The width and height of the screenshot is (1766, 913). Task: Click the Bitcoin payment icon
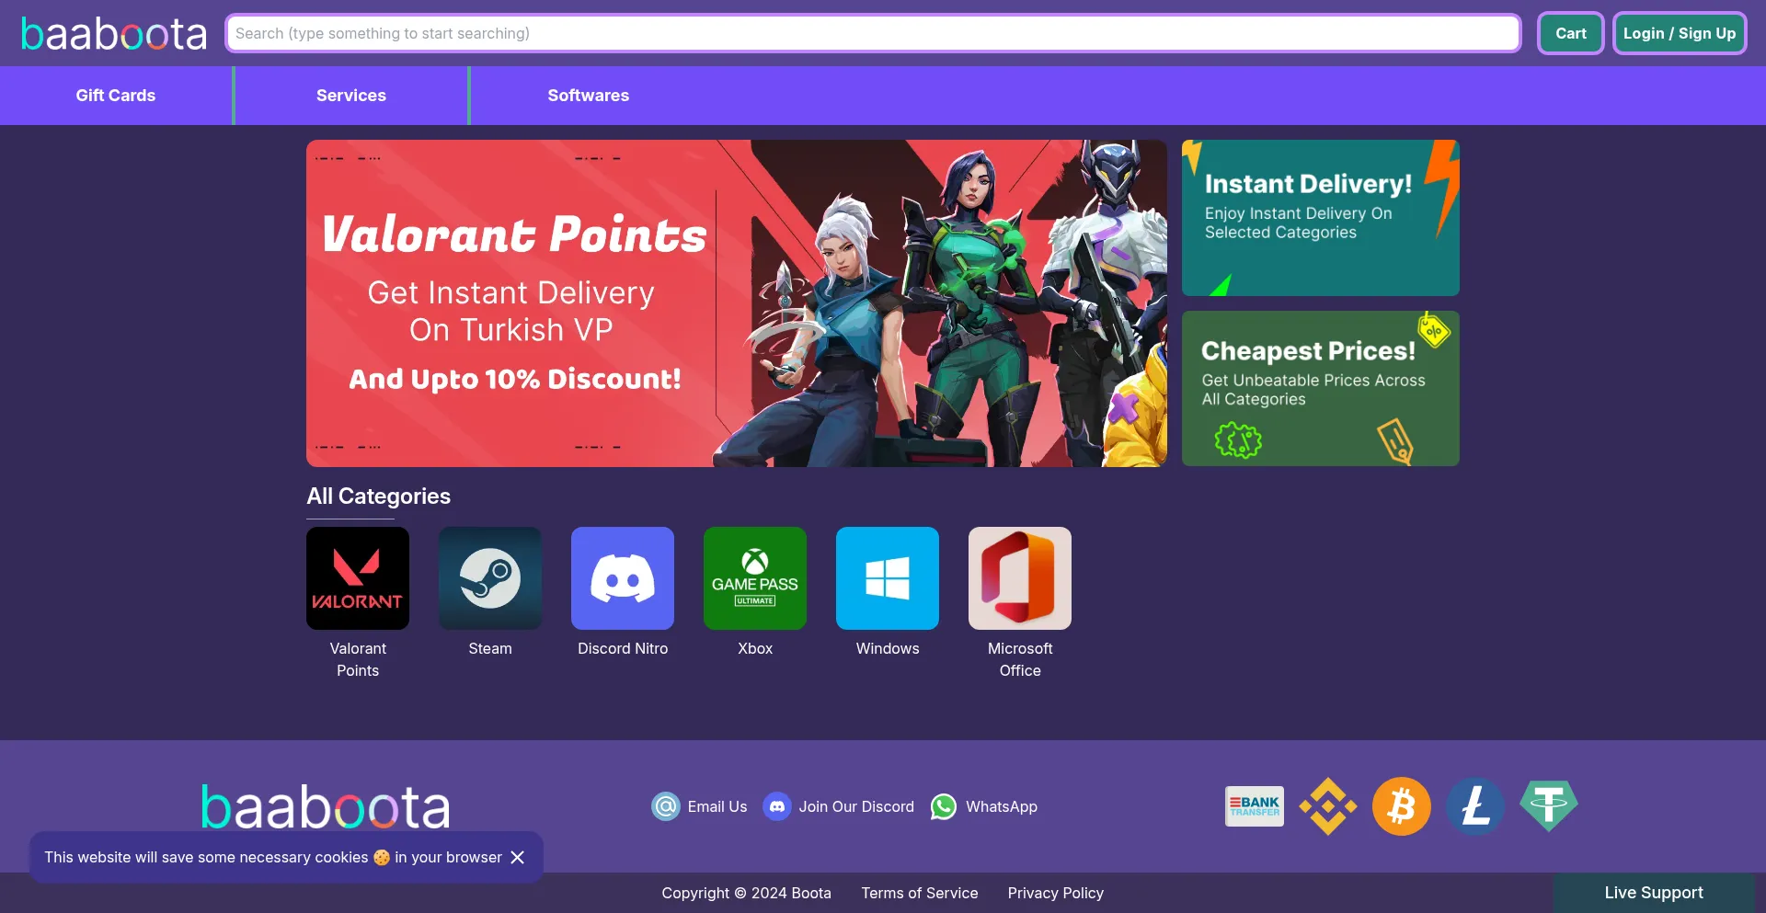pyautogui.click(x=1402, y=806)
